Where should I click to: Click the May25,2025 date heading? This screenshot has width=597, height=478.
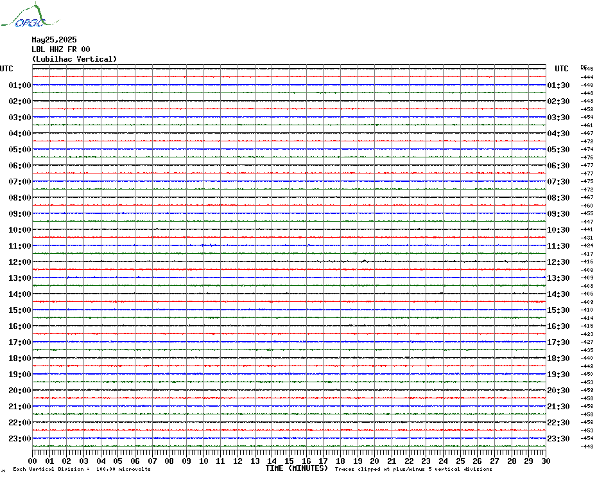(54, 40)
